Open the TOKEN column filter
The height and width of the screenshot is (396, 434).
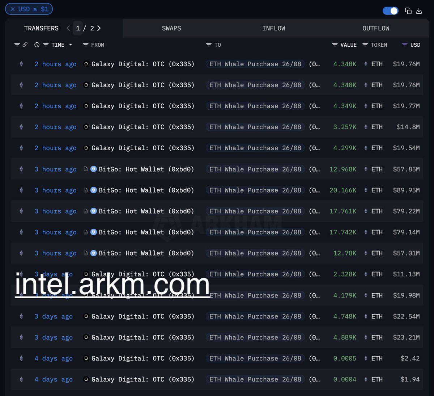(365, 45)
